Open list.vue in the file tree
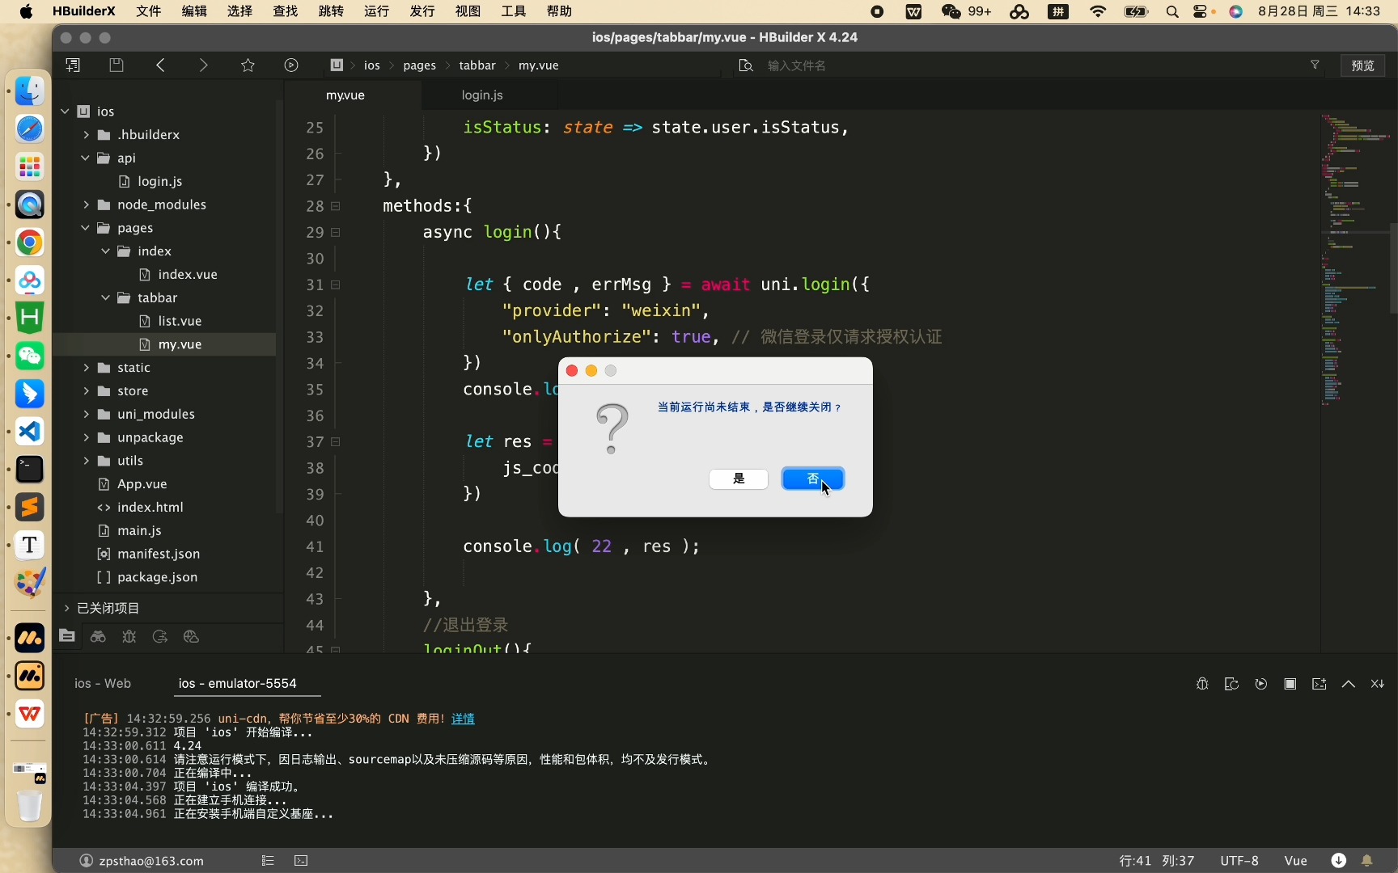1398x873 pixels. click(180, 321)
